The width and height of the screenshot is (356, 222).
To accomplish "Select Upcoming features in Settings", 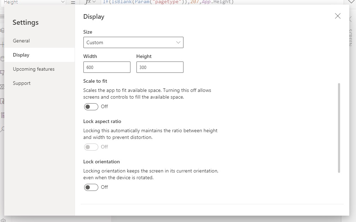I will (x=33, y=69).
